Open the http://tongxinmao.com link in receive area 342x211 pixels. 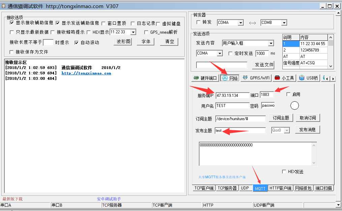[86, 73]
